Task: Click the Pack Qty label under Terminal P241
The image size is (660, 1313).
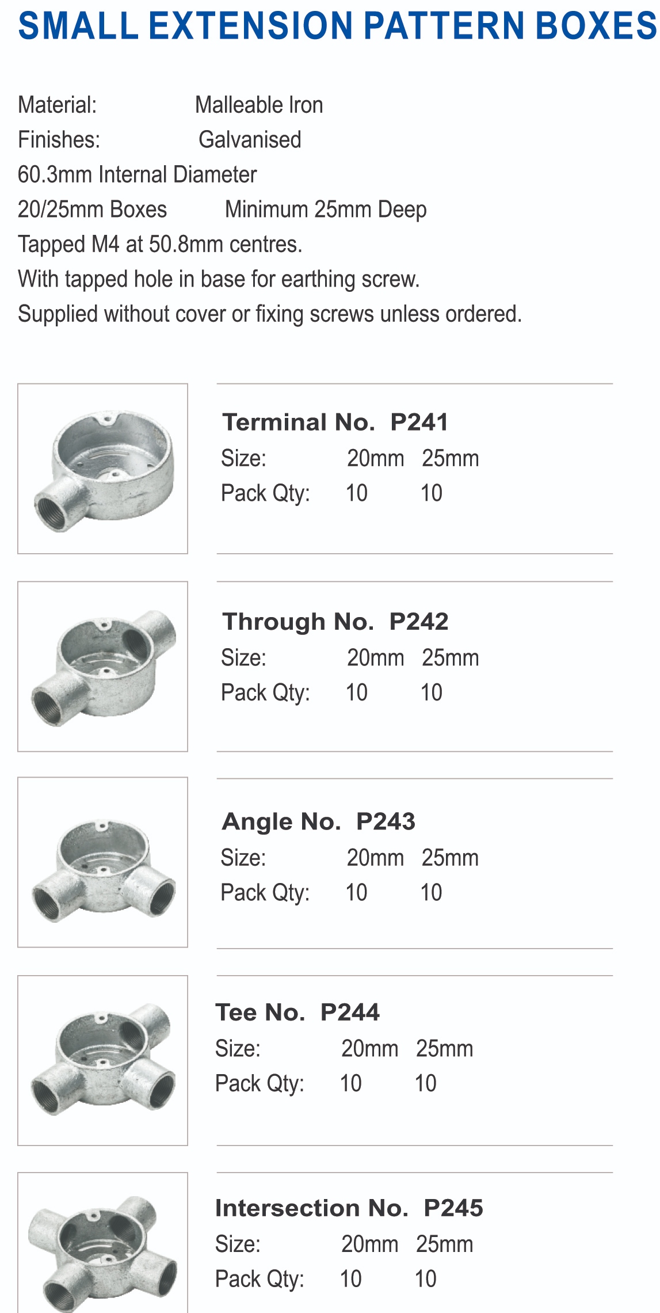Action: tap(265, 493)
